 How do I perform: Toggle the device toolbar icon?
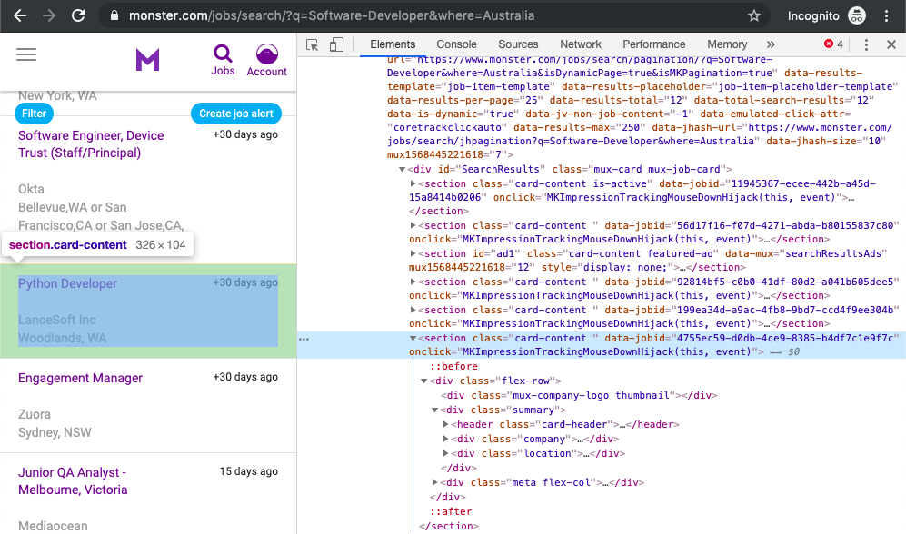(336, 44)
